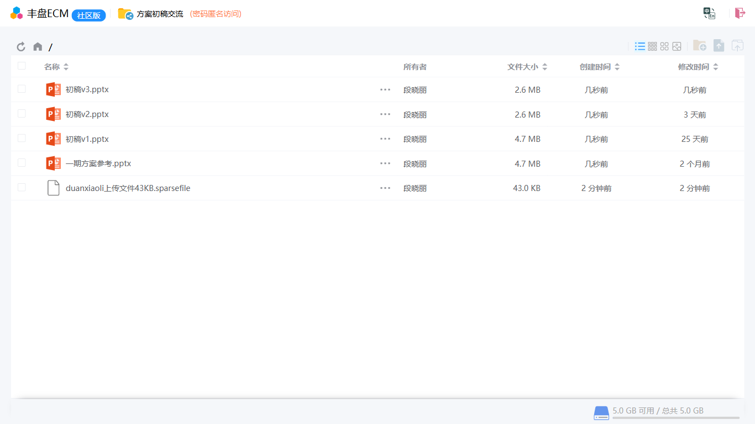Click the storage usage bar at the bottom
The height and width of the screenshot is (424, 755).
point(676,418)
